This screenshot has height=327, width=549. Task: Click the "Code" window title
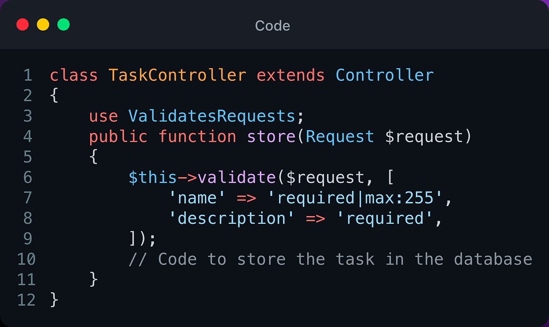coord(273,26)
